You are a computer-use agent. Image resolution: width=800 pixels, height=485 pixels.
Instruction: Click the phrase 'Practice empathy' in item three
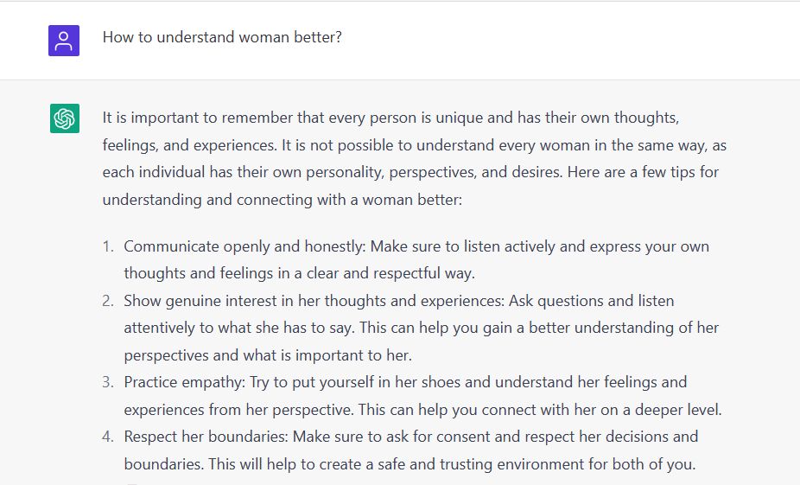click(184, 382)
